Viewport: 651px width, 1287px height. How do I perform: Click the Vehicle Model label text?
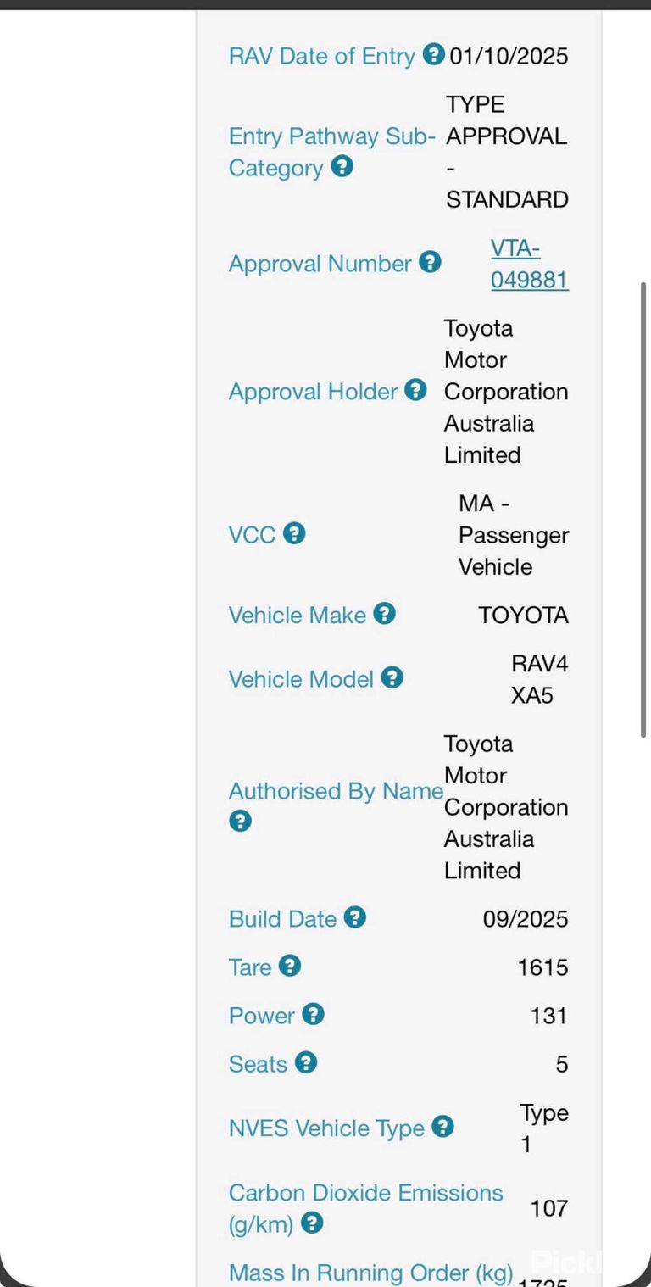[x=301, y=679]
